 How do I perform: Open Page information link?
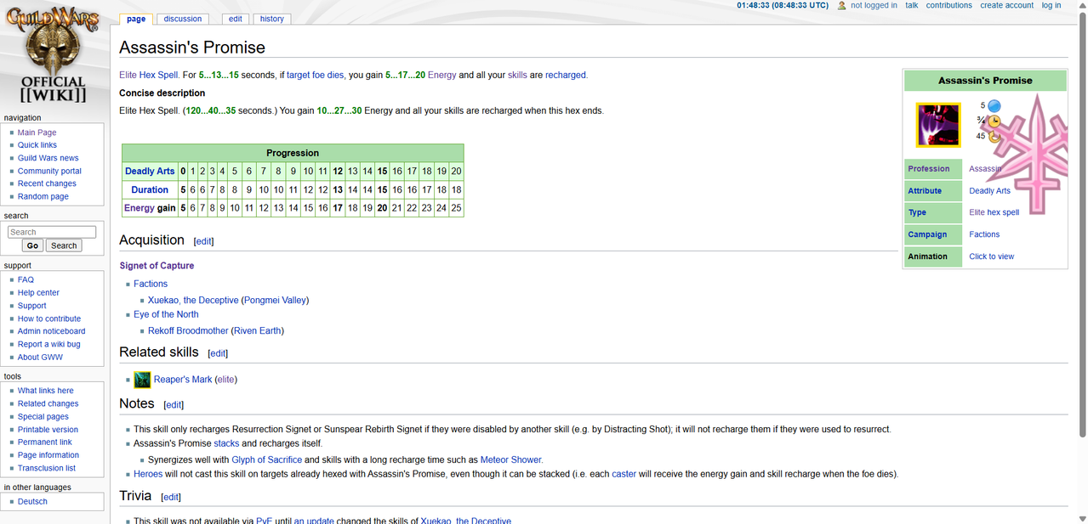click(x=48, y=455)
